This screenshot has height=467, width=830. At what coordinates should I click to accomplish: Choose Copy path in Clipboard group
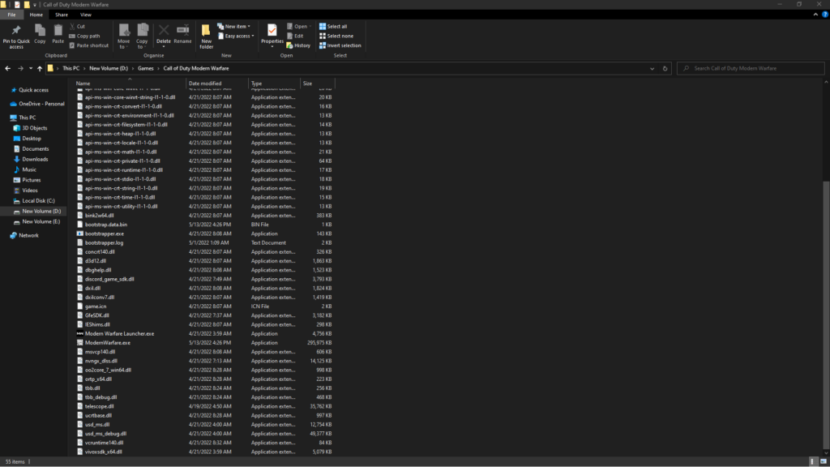[x=84, y=36]
